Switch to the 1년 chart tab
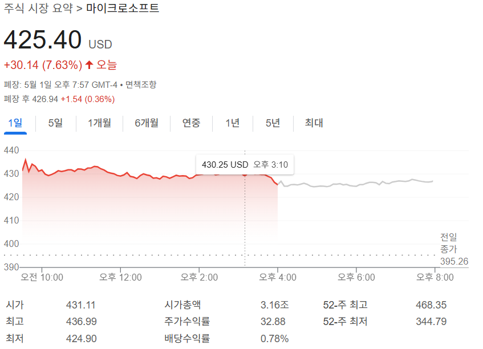The height and width of the screenshot is (349, 483). (232, 123)
